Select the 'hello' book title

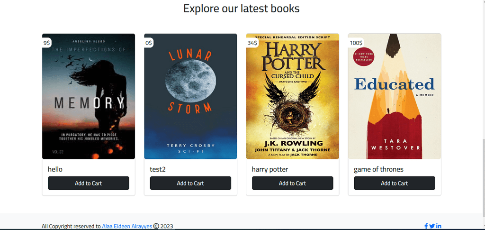click(55, 169)
